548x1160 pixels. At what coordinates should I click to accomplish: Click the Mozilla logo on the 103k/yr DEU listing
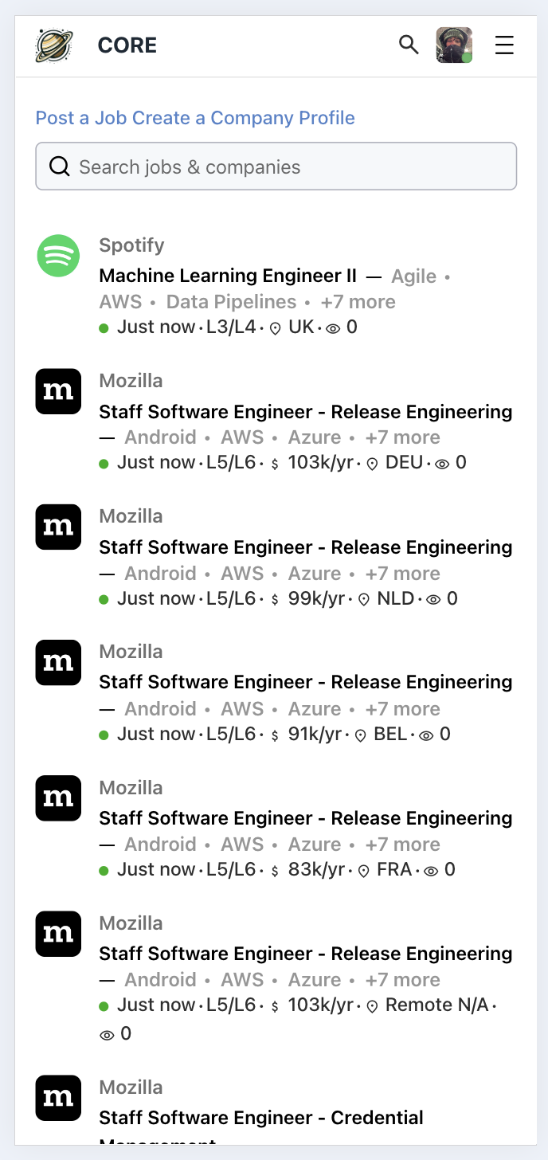point(58,391)
